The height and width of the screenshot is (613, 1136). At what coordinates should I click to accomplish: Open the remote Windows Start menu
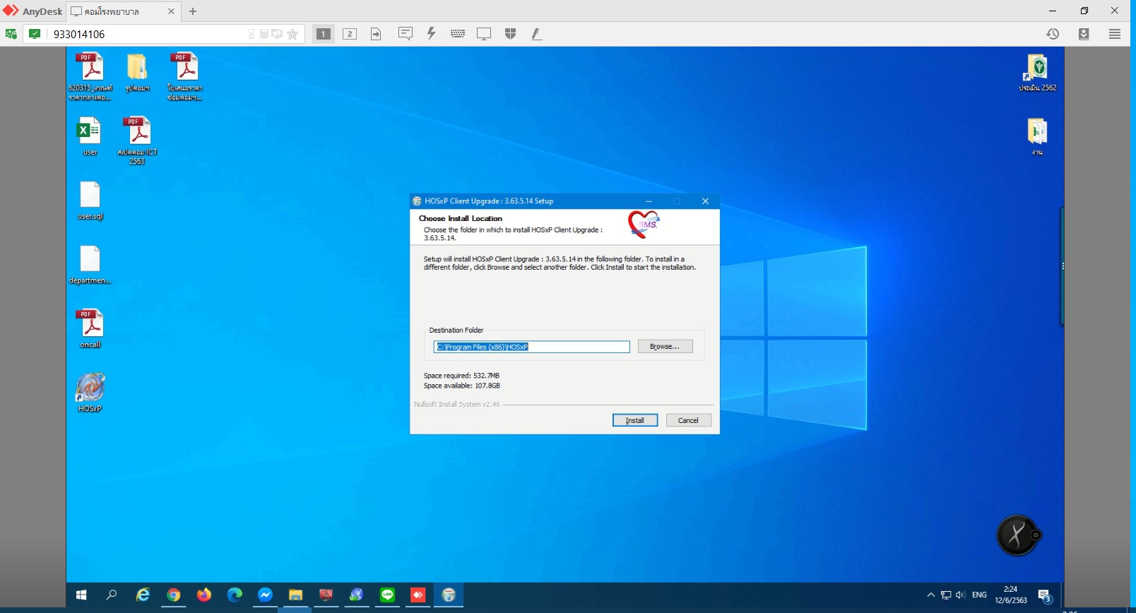pos(81,595)
